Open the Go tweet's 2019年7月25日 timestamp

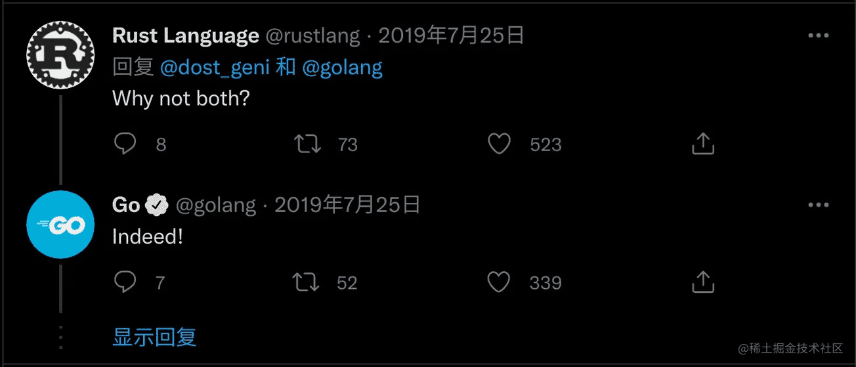pos(347,205)
